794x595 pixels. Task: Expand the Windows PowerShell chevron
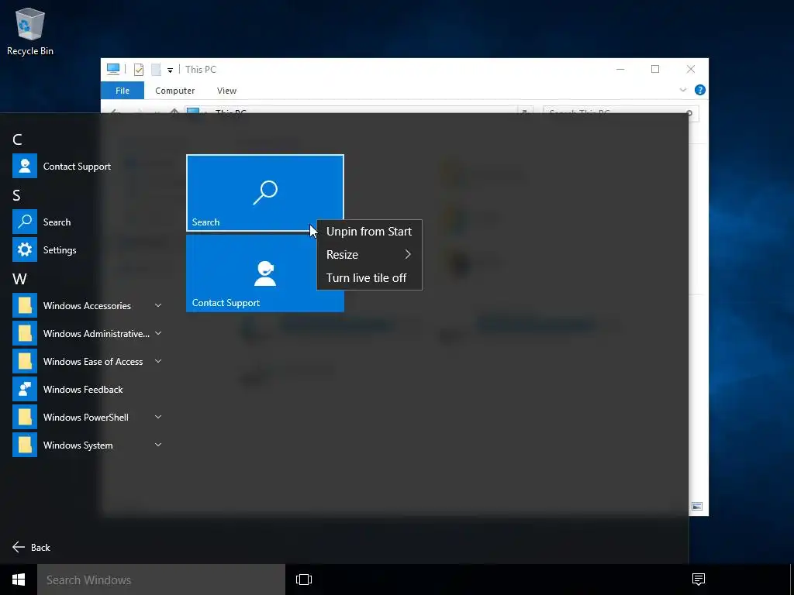[x=158, y=417]
